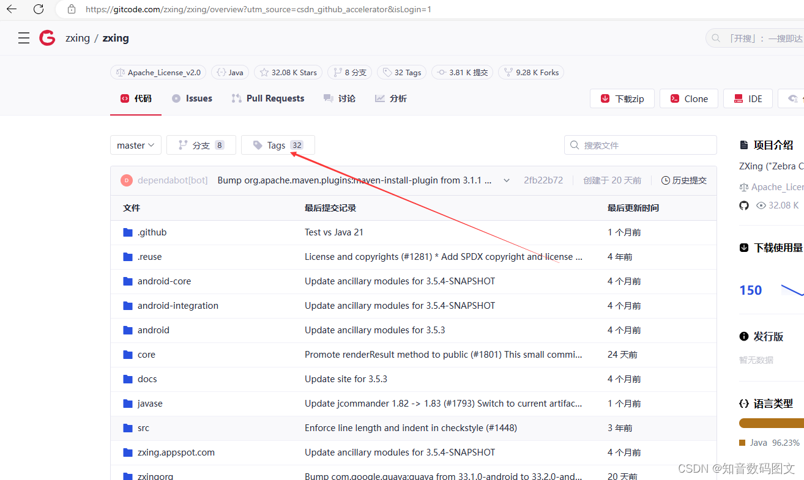
Task: Go back using browser back arrow
Action: tap(12, 9)
